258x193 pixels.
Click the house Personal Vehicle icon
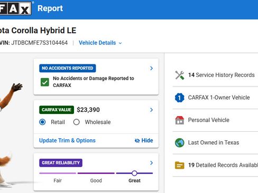click(180, 120)
